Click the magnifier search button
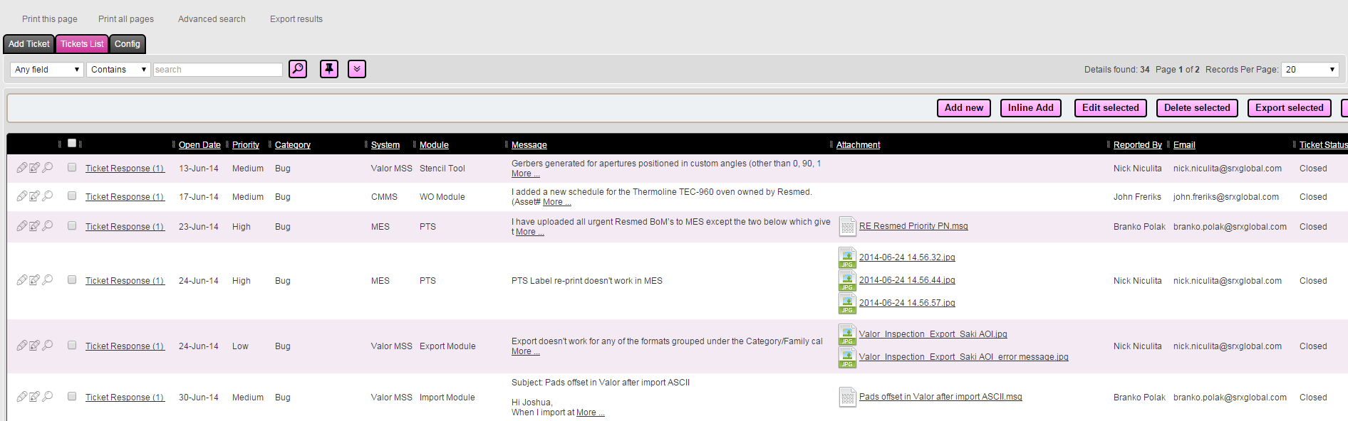1348x421 pixels. (298, 69)
